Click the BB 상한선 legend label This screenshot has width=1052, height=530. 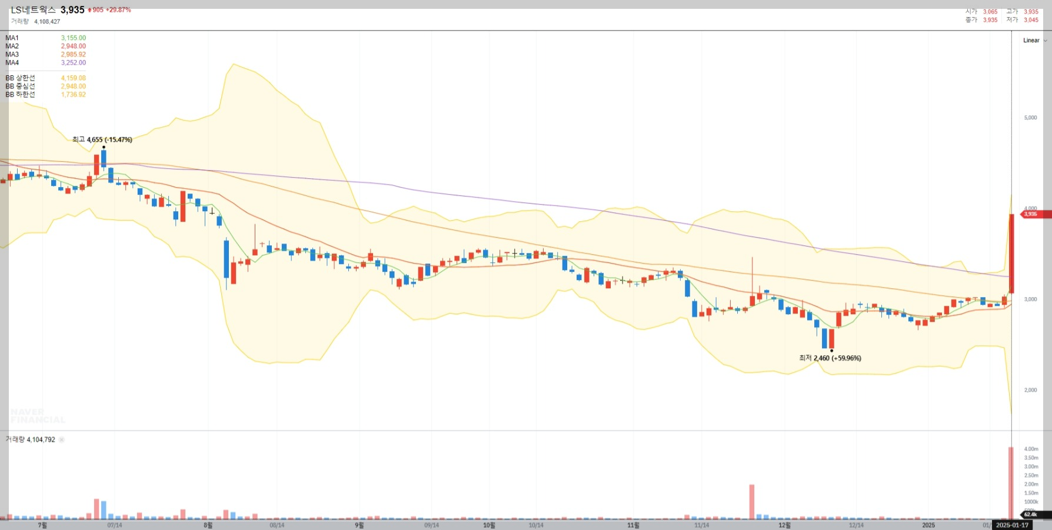click(x=20, y=78)
